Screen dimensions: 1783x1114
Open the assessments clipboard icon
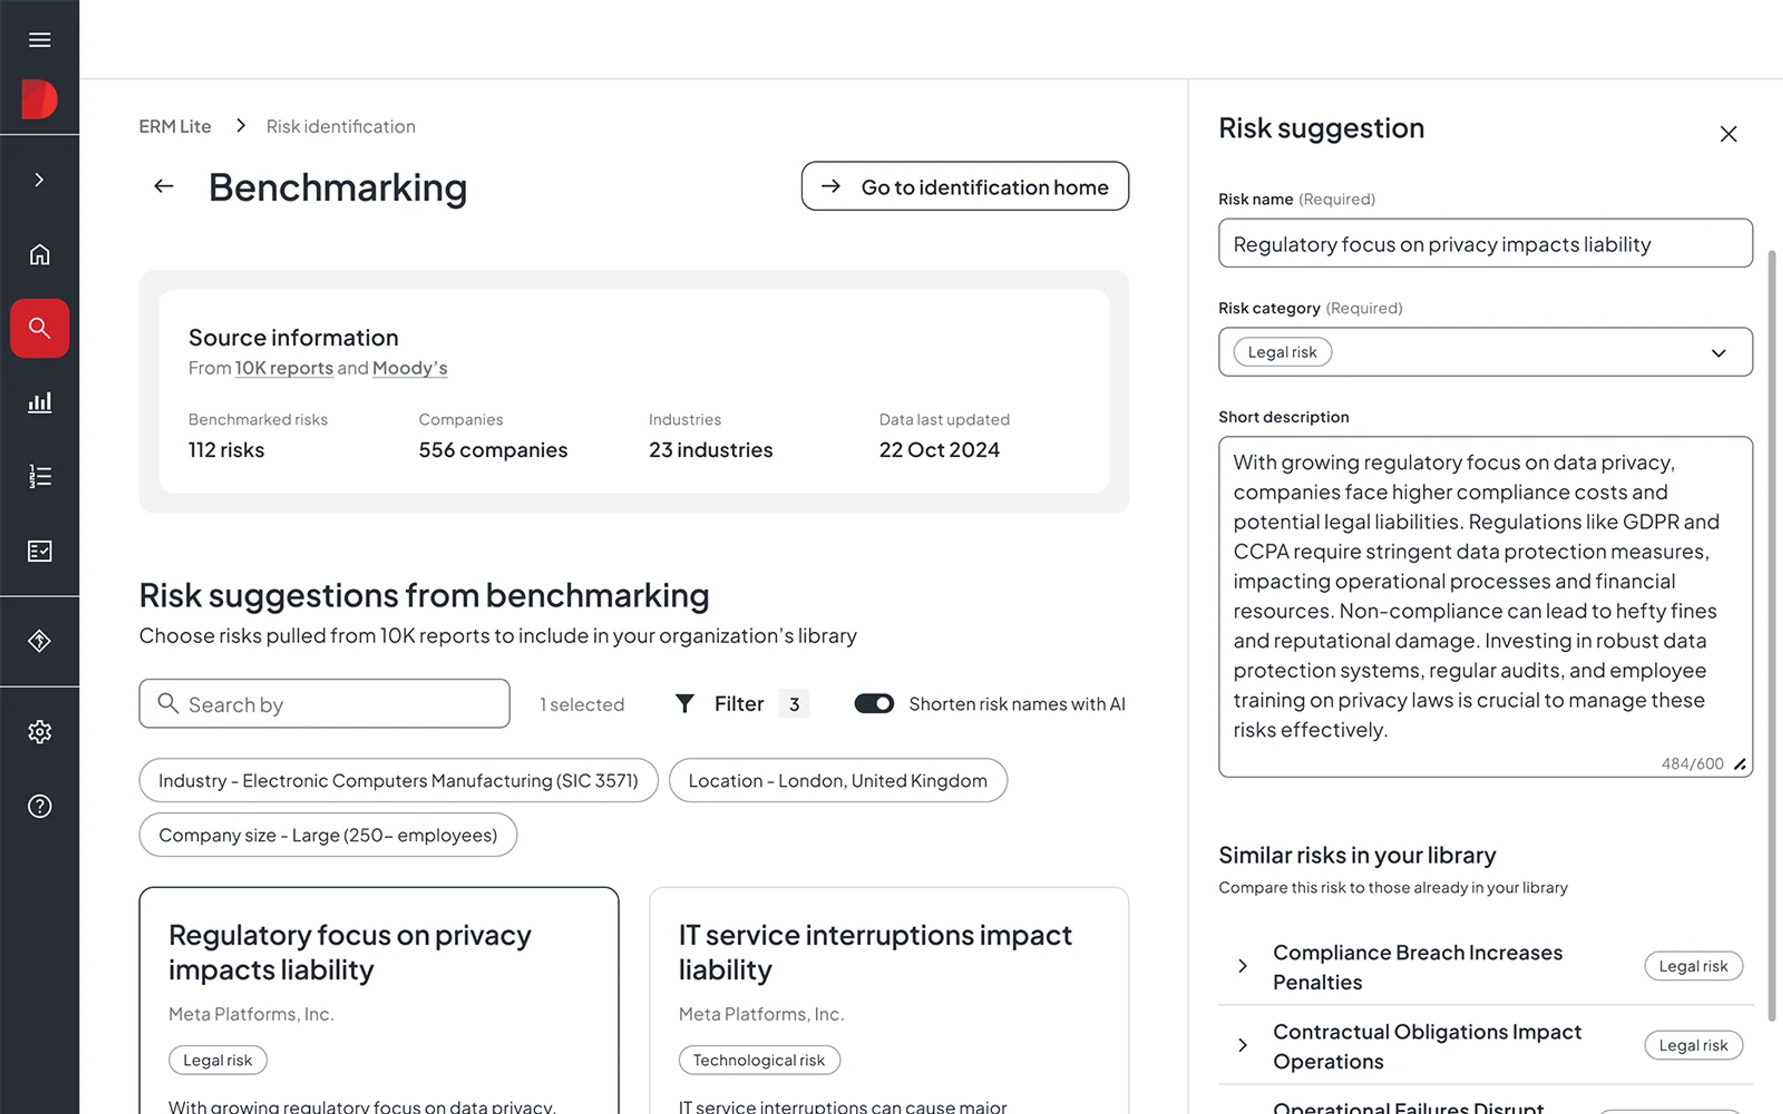[x=39, y=551]
